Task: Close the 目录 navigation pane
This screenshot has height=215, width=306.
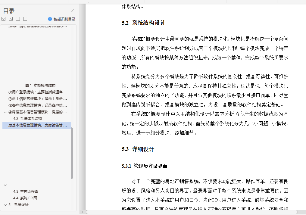Action: pyautogui.click(x=72, y=11)
